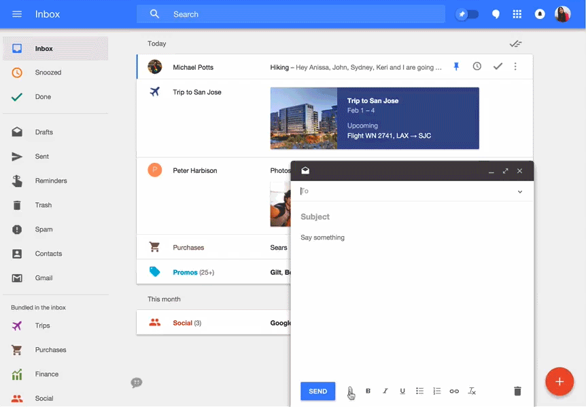Open the Snoozed folder

pos(48,73)
